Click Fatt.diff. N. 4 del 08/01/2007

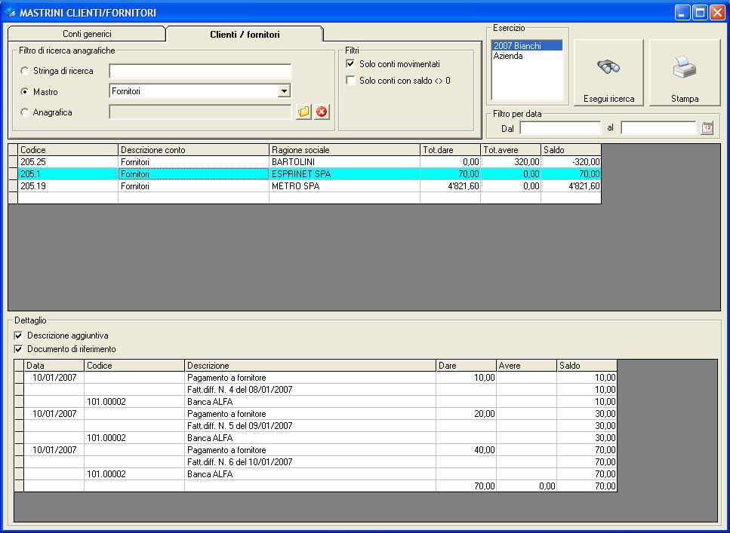click(x=310, y=390)
